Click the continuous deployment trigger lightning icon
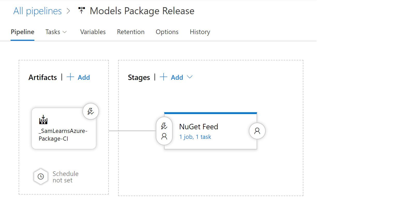The height and width of the screenshot is (209, 415). tap(90, 111)
